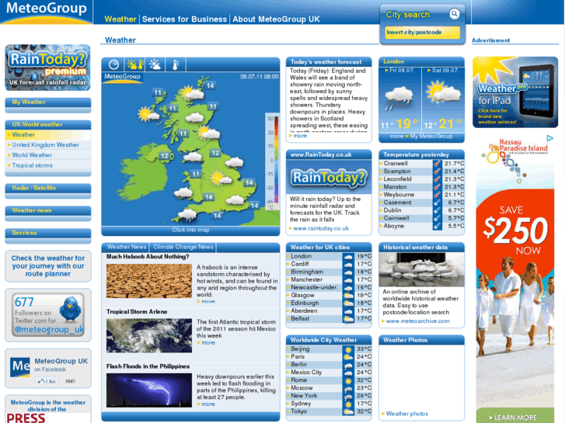Click the weather icon beside Moscow
Viewport: 565px width, 423px height.
[348, 388]
